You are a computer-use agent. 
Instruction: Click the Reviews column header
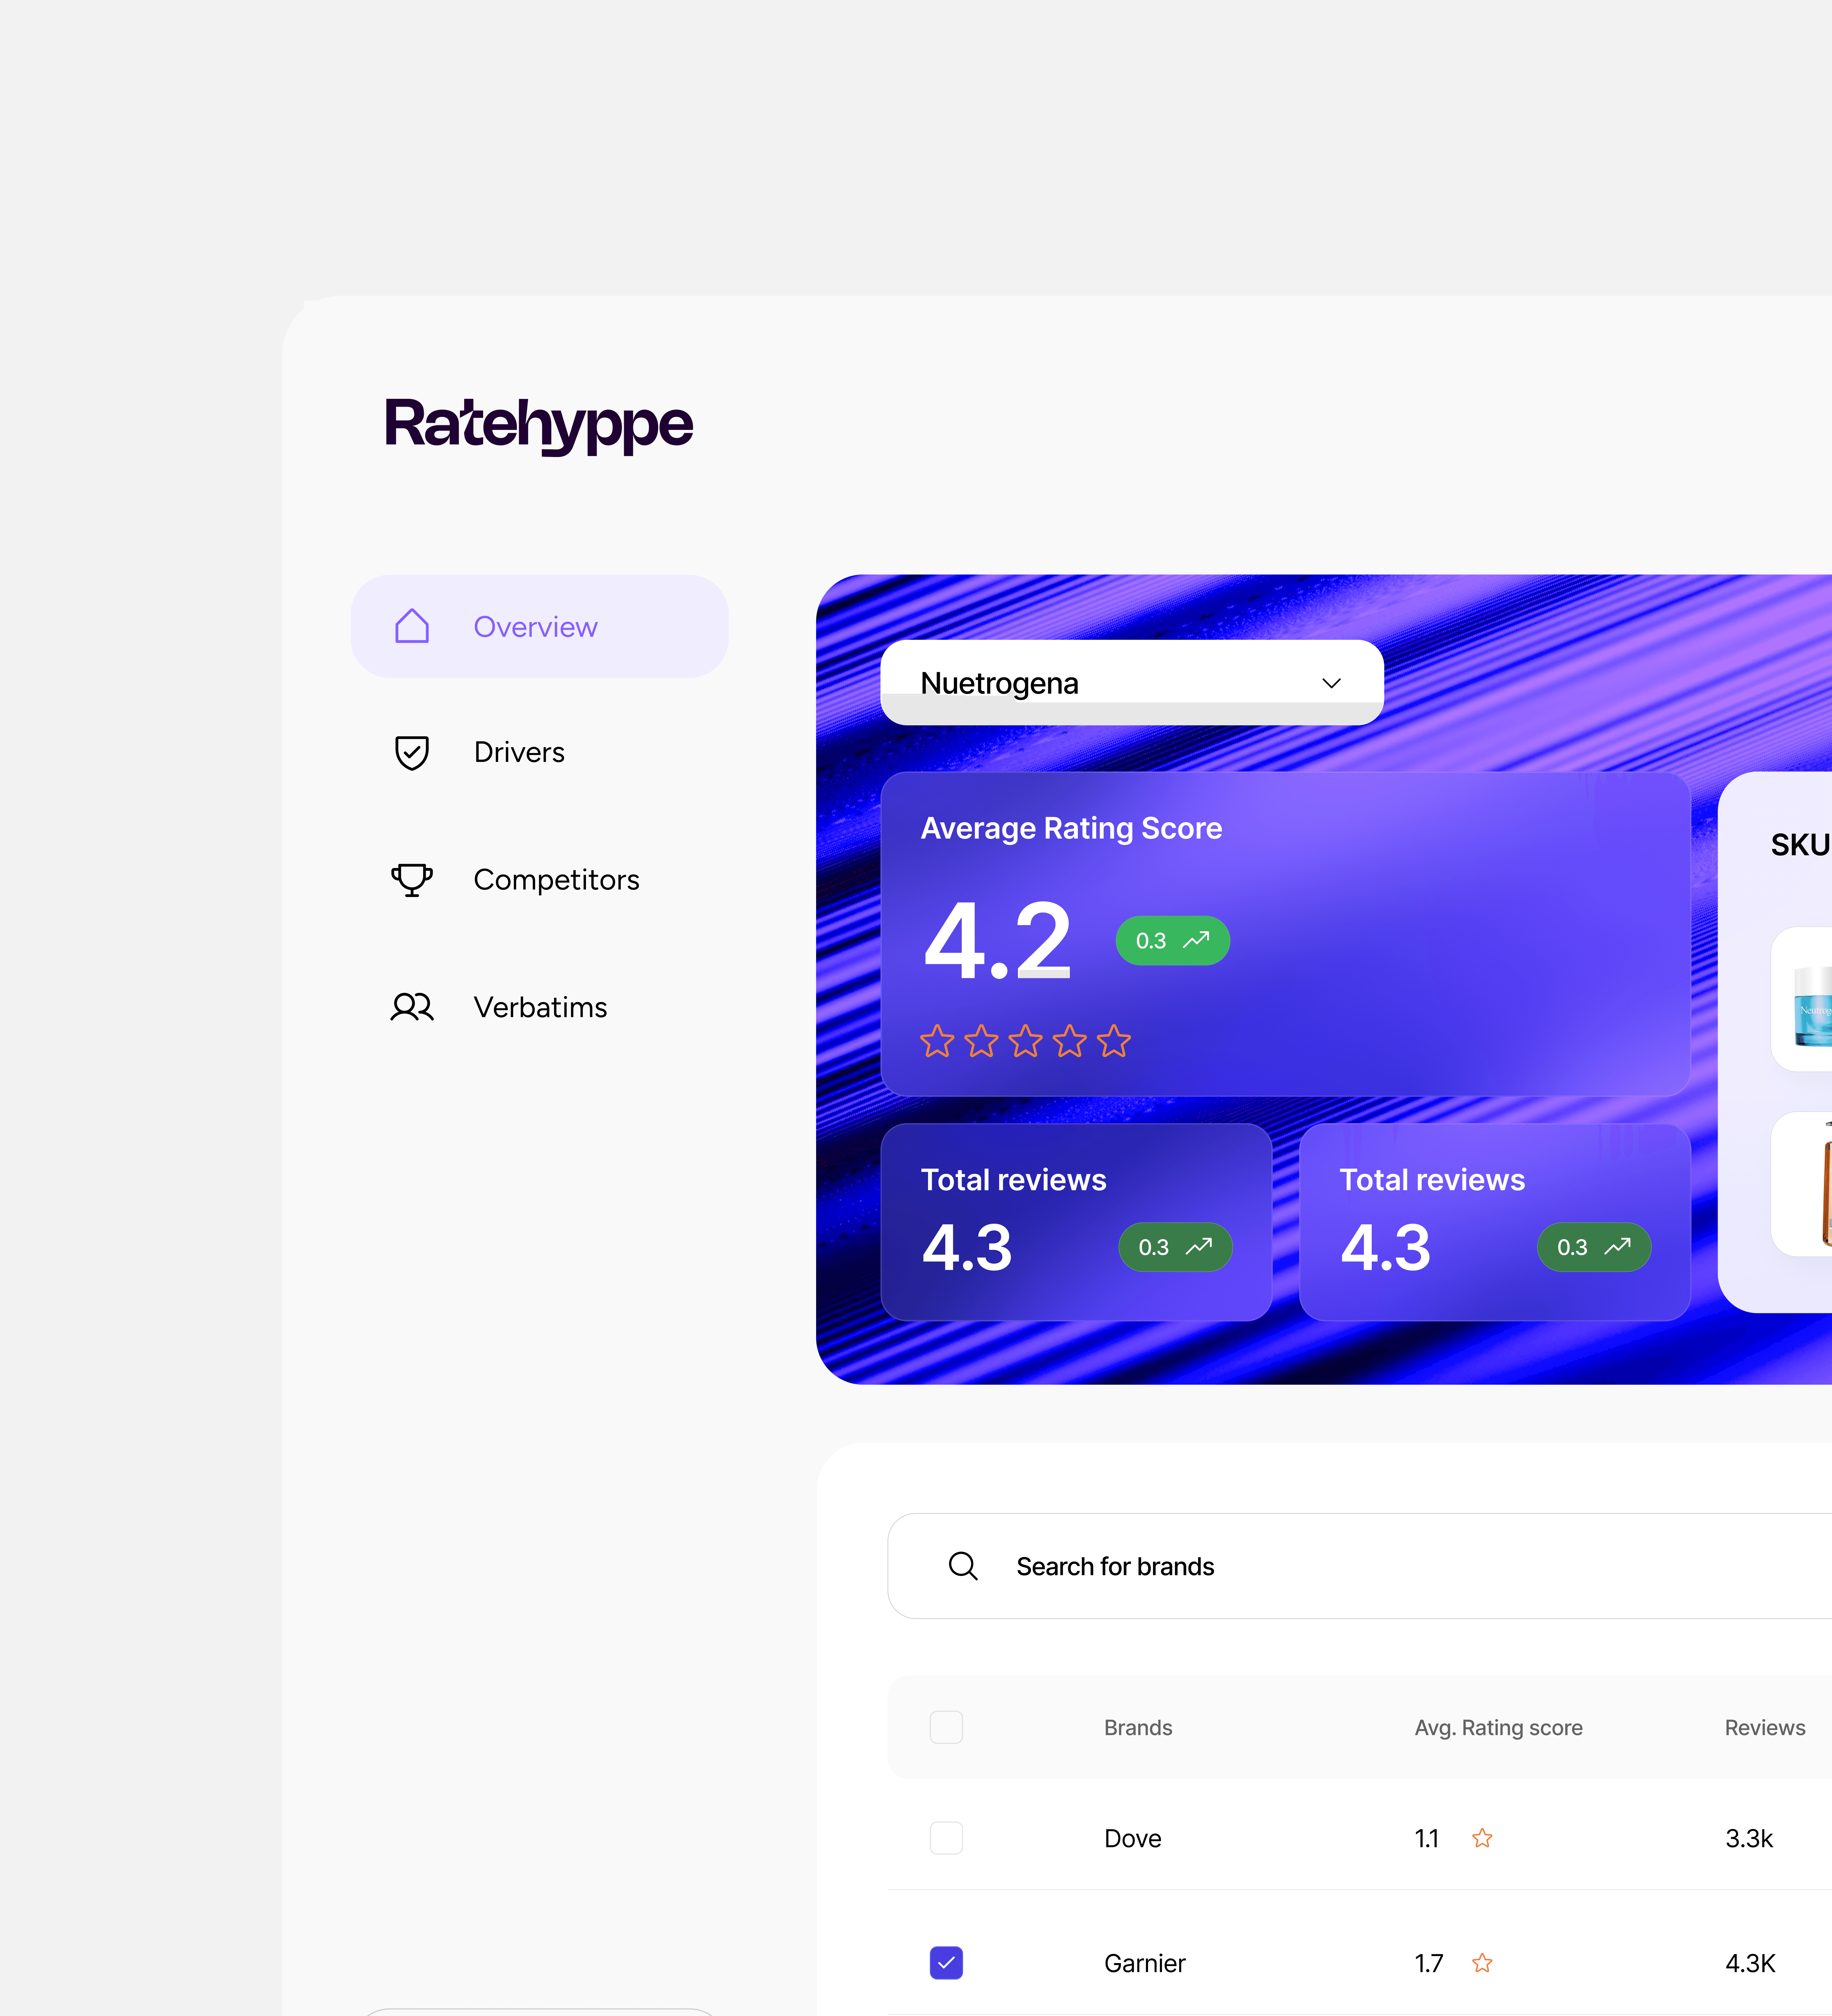coord(1765,1728)
